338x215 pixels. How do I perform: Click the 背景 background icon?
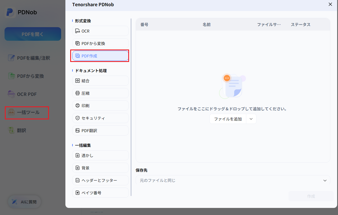pos(77,168)
